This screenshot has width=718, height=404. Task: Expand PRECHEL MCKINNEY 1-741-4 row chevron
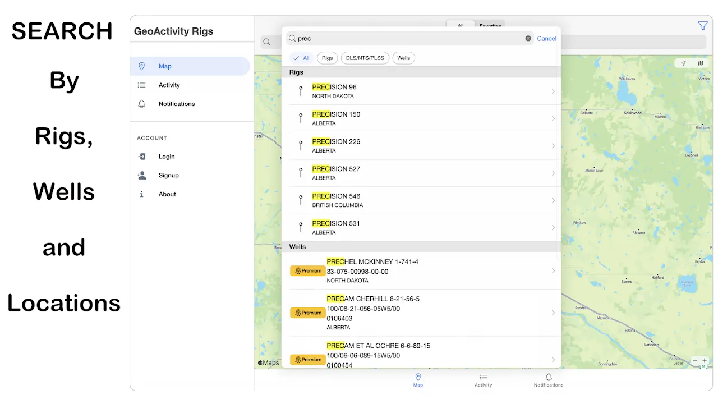point(553,271)
